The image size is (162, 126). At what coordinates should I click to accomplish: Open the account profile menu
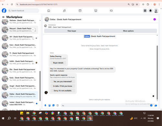click(156, 11)
